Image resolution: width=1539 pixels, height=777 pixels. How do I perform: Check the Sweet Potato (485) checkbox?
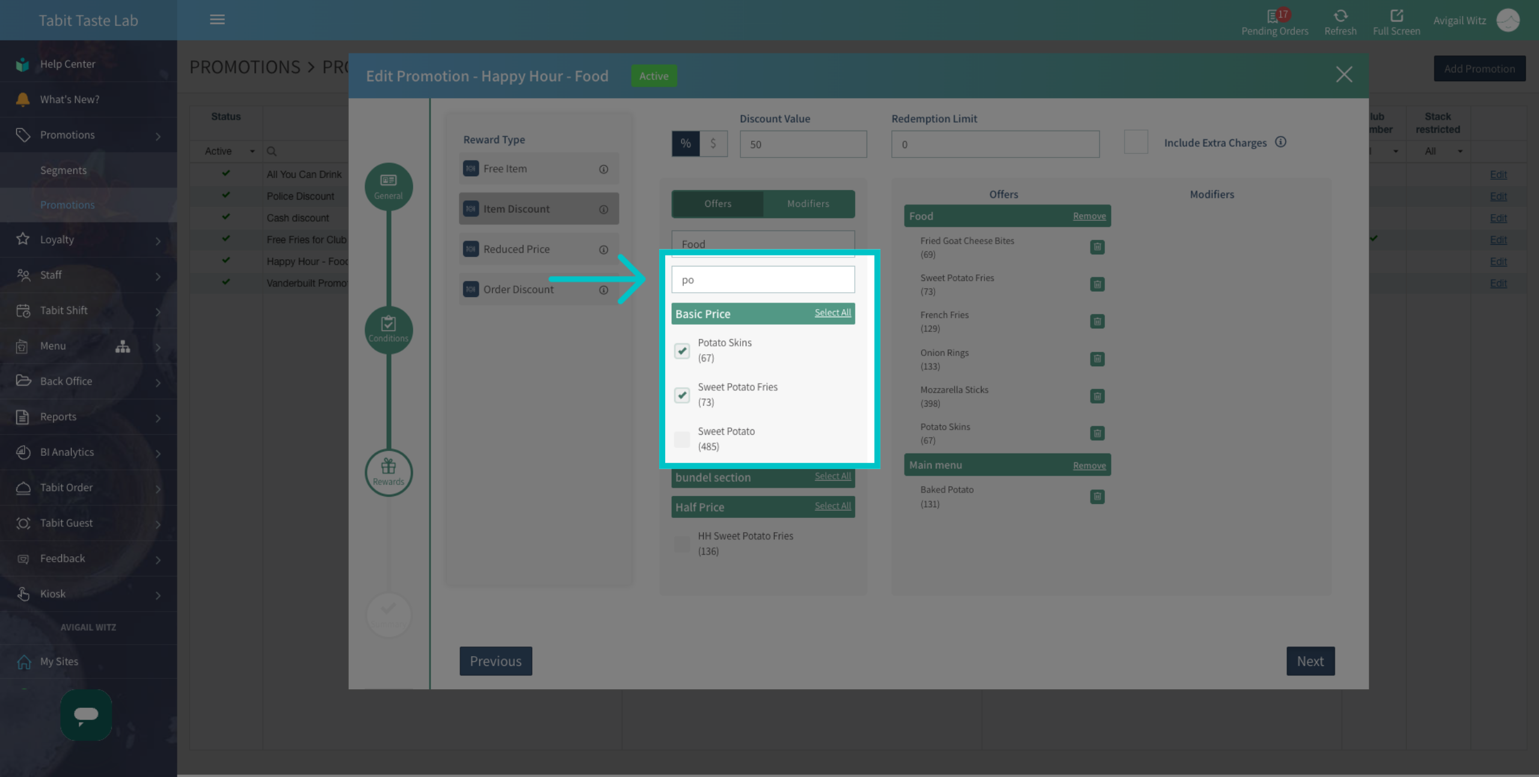tap(681, 439)
